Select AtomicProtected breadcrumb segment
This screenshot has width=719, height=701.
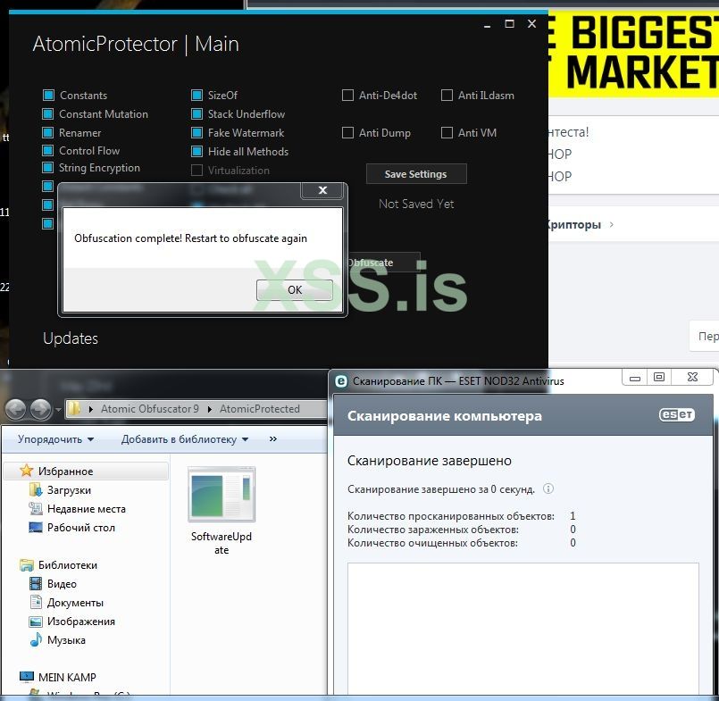pos(259,408)
